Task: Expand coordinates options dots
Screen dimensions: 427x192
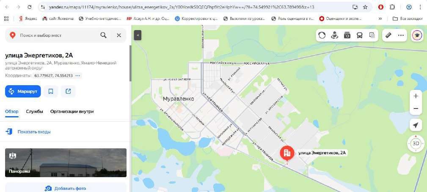Action: (78, 75)
